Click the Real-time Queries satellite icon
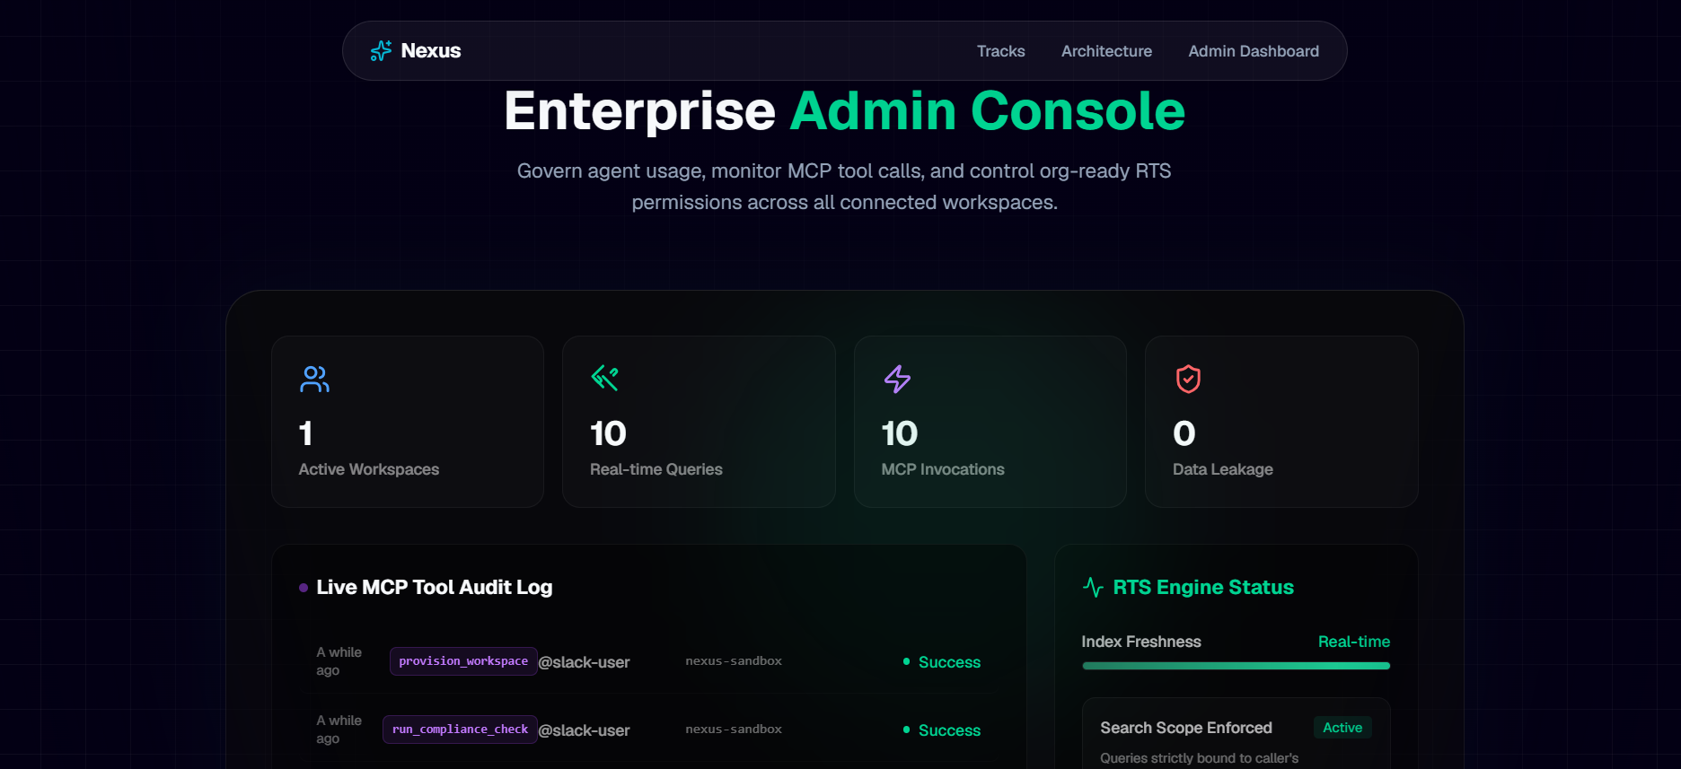This screenshot has height=769, width=1681. coord(605,379)
